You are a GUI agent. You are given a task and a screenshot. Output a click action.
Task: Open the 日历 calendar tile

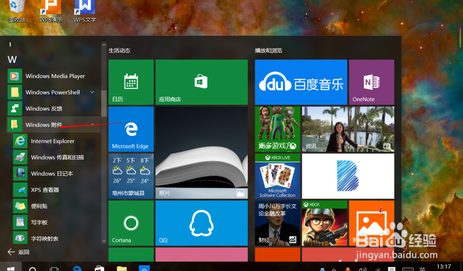point(131,82)
